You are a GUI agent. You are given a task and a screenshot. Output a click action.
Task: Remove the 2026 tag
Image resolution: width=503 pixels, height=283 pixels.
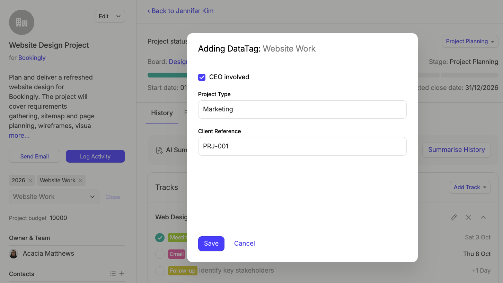pos(30,180)
